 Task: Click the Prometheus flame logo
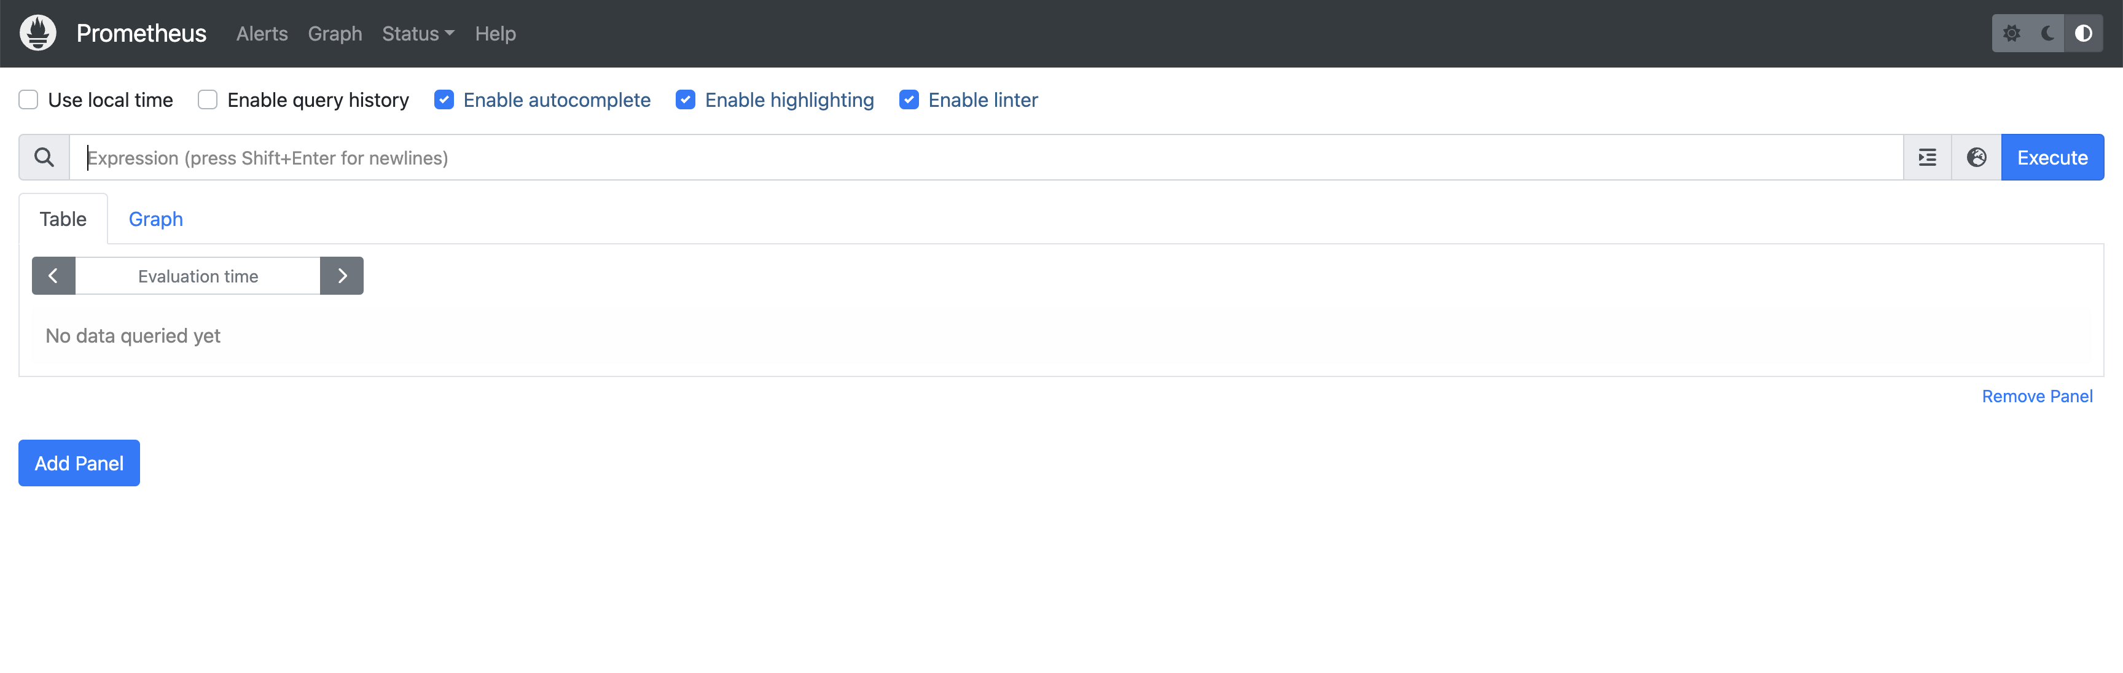click(38, 33)
